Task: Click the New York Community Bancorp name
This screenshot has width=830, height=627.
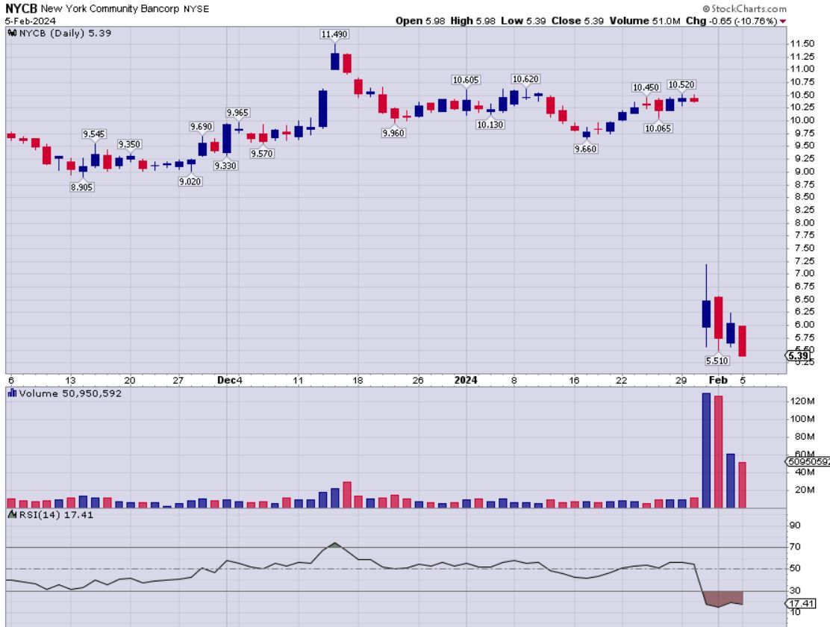Action: [110, 9]
